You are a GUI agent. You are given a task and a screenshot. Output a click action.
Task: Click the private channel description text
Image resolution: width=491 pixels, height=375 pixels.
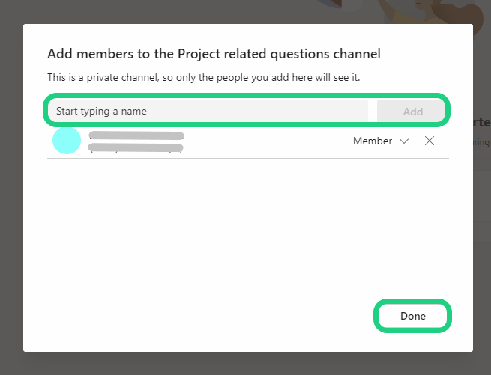(x=209, y=77)
